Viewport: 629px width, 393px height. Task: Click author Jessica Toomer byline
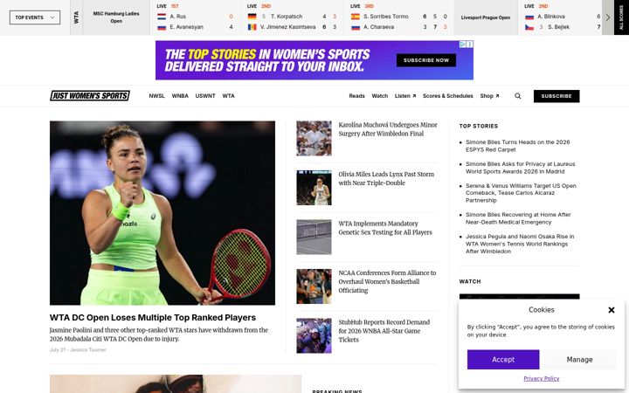pos(88,350)
